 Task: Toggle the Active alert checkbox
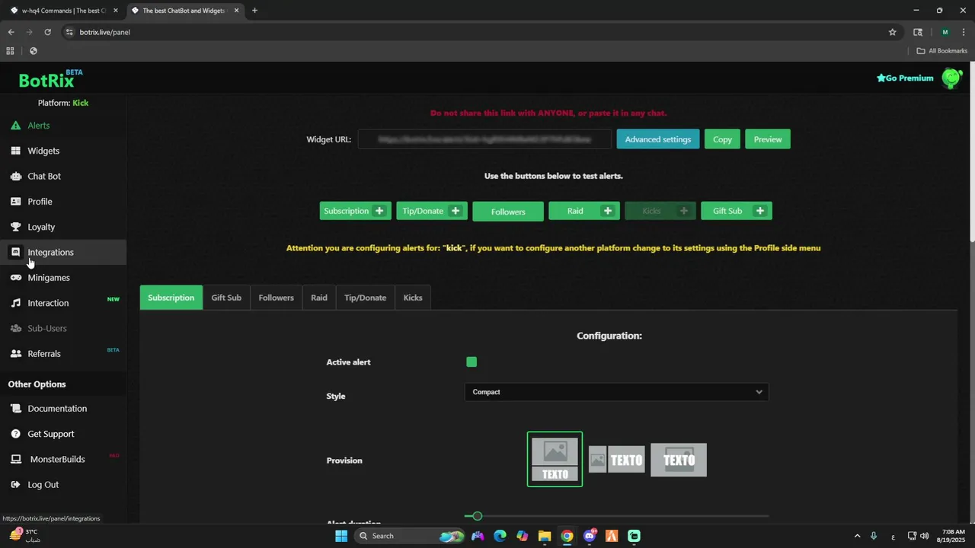click(472, 362)
